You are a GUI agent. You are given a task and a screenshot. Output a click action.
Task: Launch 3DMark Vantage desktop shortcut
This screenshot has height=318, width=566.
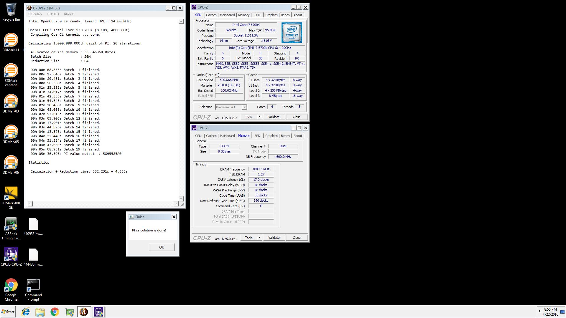11,75
